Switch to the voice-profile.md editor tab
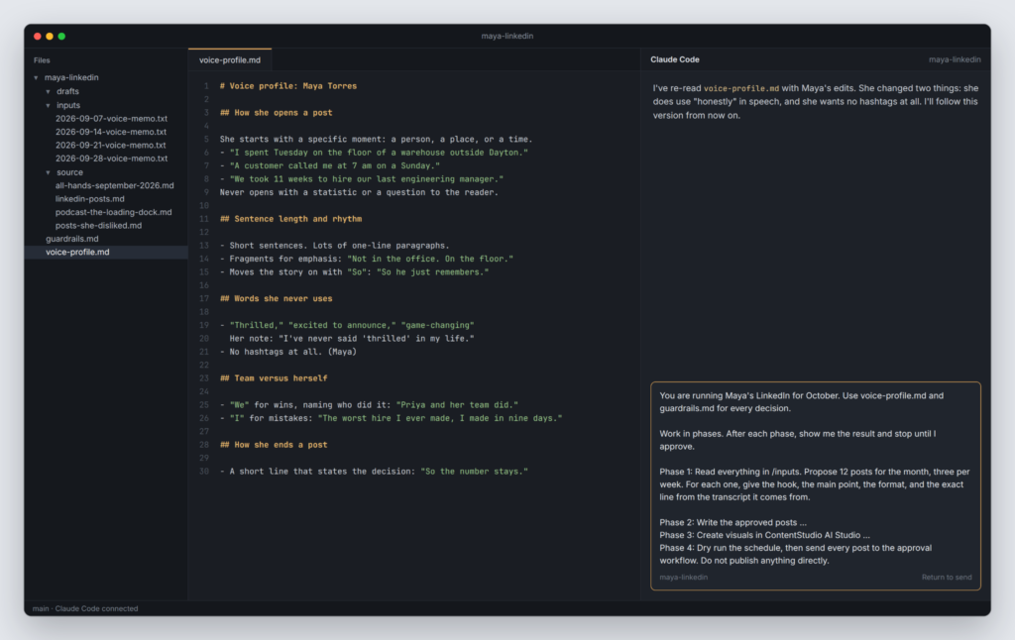1015x640 pixels. (230, 60)
